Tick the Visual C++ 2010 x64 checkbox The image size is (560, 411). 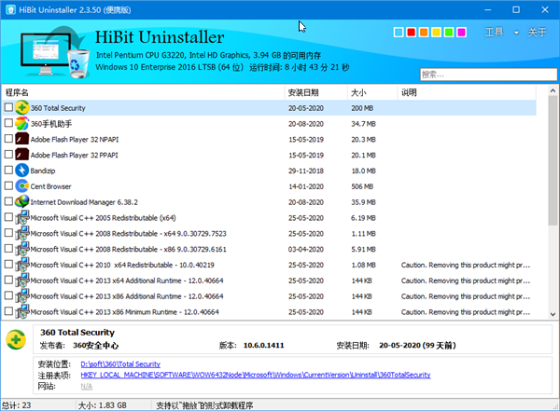point(8,264)
